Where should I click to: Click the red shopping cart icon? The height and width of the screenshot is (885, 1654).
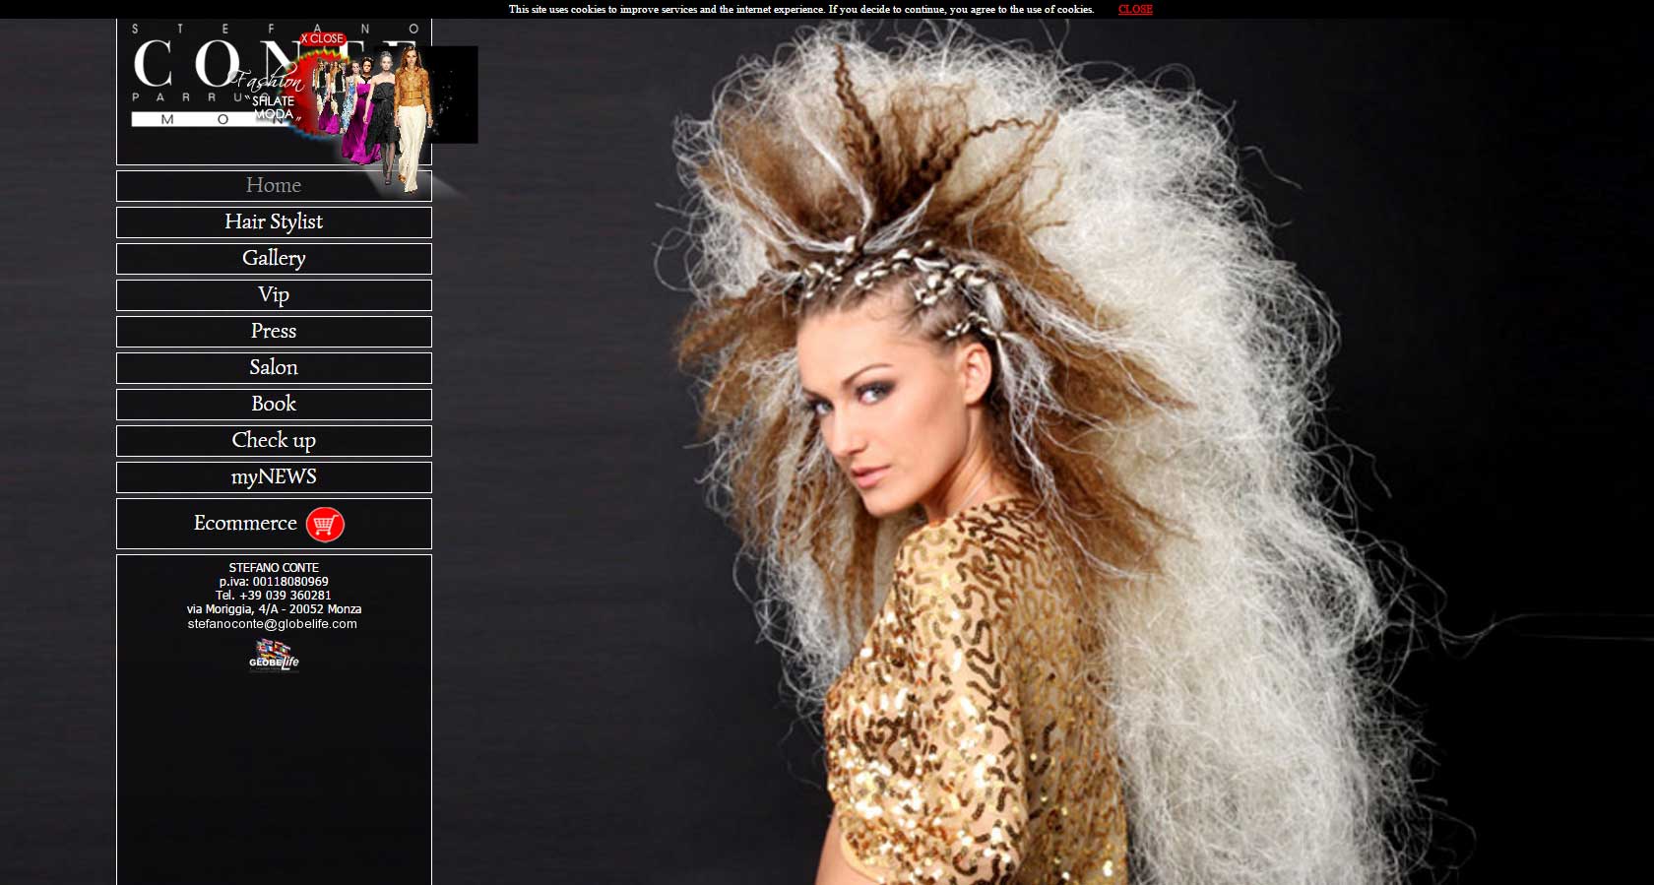[x=325, y=525]
